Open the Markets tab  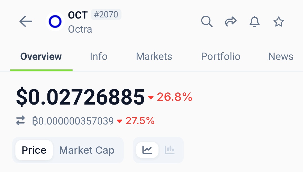pos(154,56)
